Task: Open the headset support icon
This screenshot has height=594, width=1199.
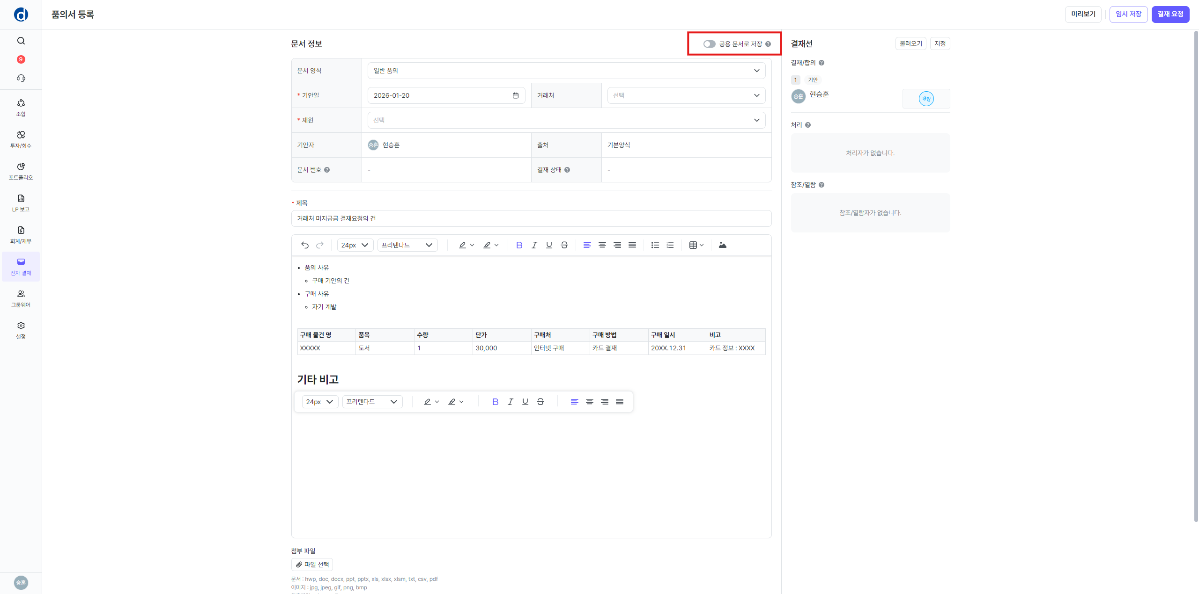Action: [21, 78]
